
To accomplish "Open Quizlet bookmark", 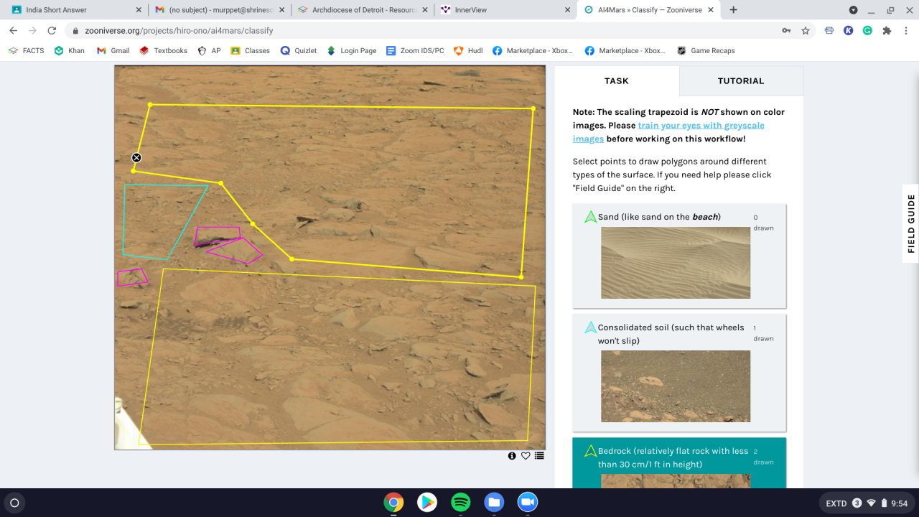I will tap(299, 51).
